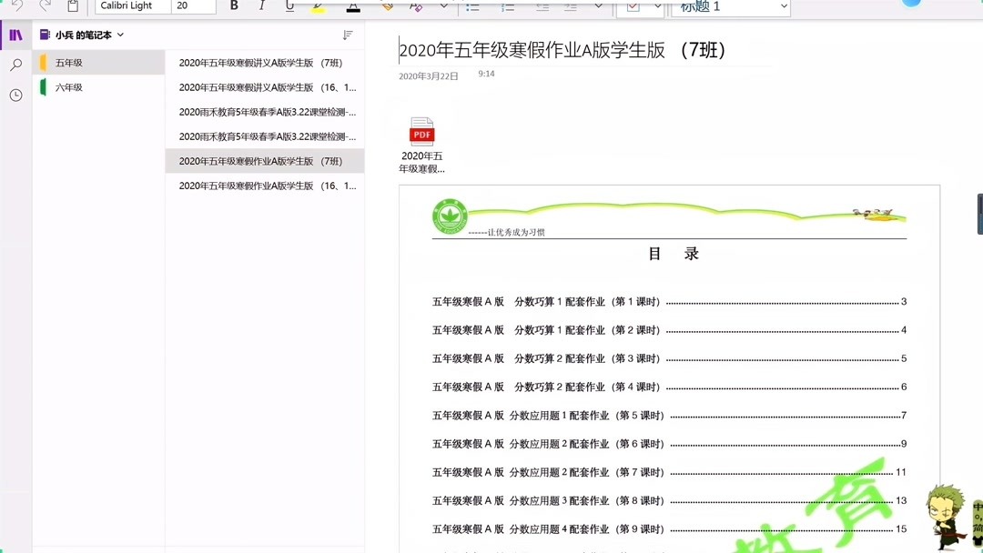Click the page sort icon
The image size is (983, 553).
point(347,35)
